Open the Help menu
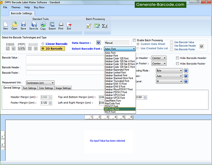Screen dimensions: 212x165 coord(27,7)
